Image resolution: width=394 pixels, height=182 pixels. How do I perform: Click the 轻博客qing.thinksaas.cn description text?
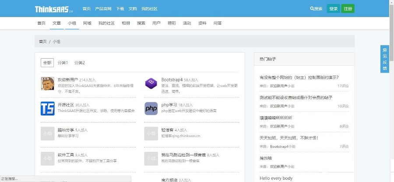coord(181,136)
